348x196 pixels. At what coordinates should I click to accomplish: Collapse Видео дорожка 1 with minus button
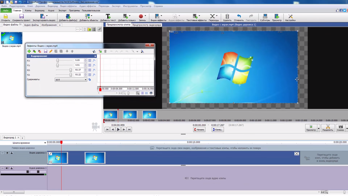(x=2, y=153)
